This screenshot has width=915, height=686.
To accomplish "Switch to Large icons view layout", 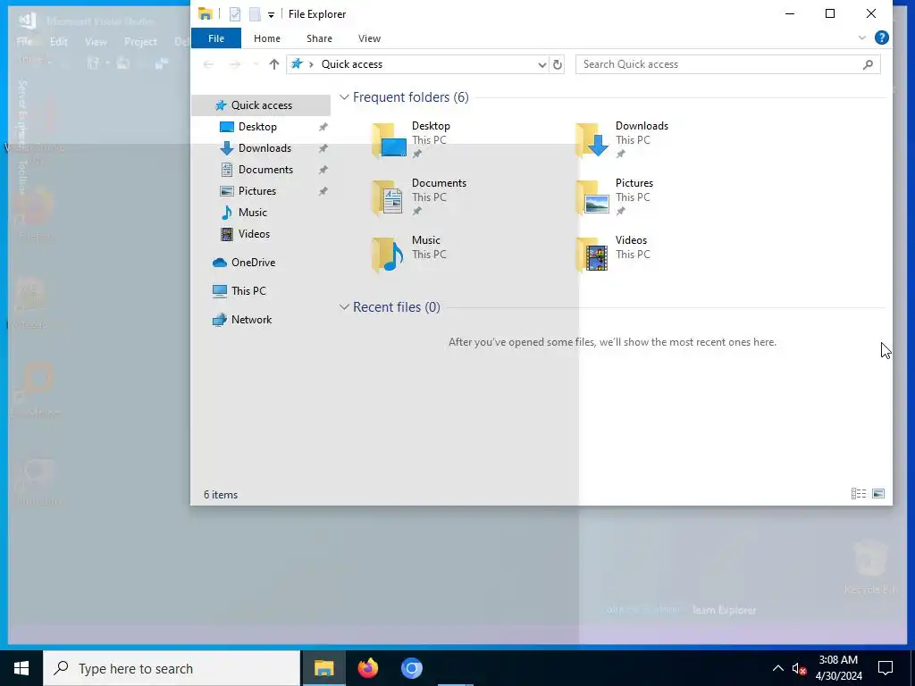I will [x=878, y=494].
